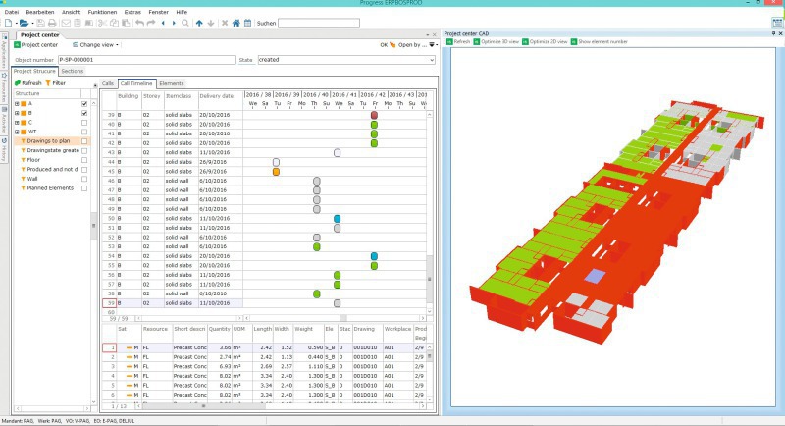Click the dark red timeline marker in row 39
Screen dimensions: 785x426
click(x=374, y=115)
